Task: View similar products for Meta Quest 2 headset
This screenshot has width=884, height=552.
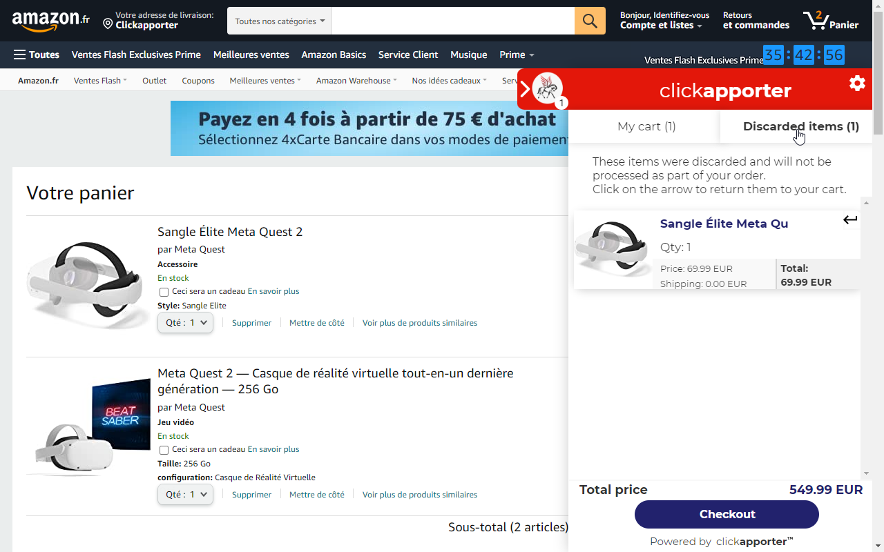Action: pyautogui.click(x=420, y=495)
